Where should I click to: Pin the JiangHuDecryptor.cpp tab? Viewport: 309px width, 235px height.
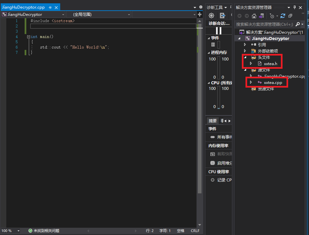(50, 8)
